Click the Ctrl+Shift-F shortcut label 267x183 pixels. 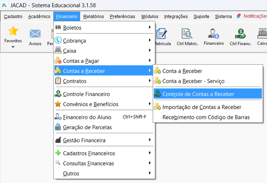pyautogui.click(x=134, y=117)
